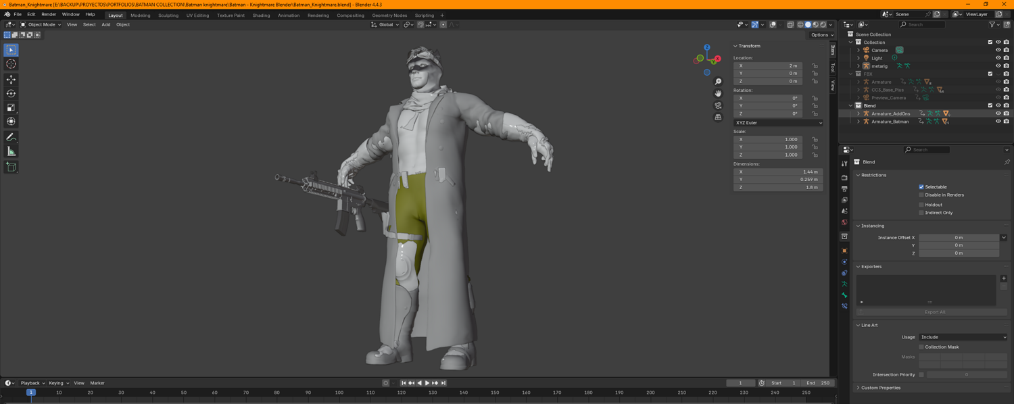Open the Scene properties tab
Screen dimensions: 1014x404
[844, 211]
